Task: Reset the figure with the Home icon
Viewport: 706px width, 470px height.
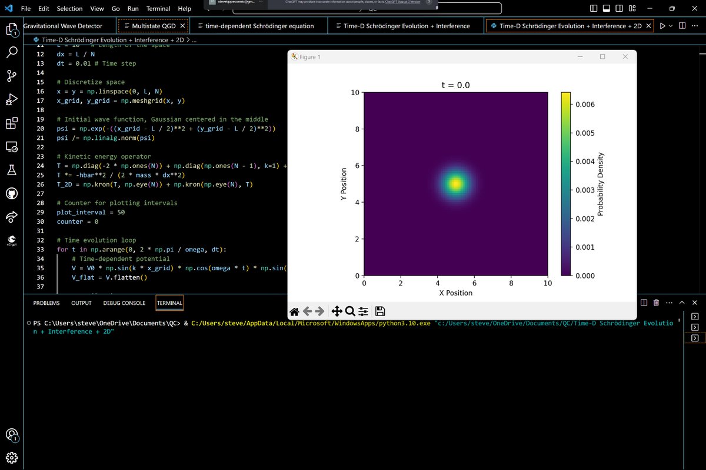Action: point(294,311)
